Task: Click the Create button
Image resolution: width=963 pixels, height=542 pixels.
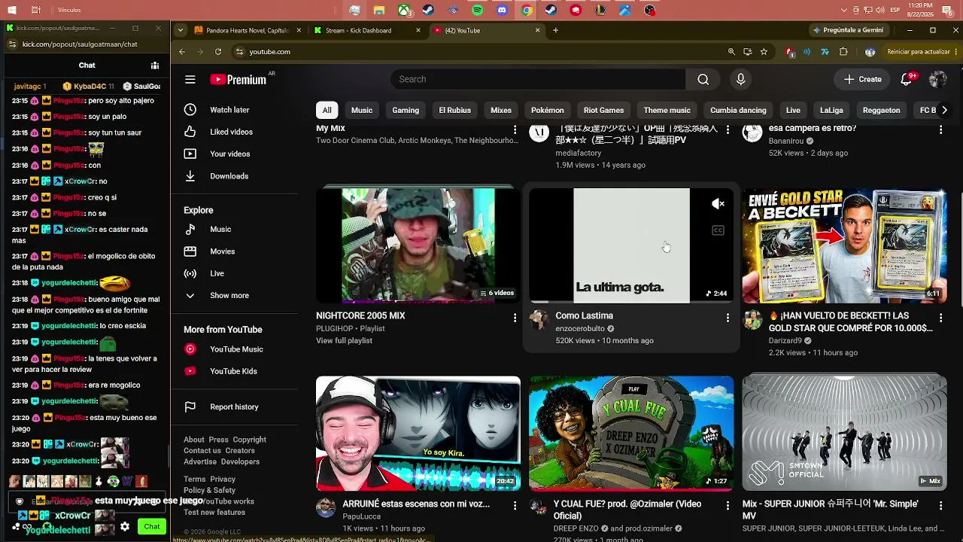Action: point(862,79)
